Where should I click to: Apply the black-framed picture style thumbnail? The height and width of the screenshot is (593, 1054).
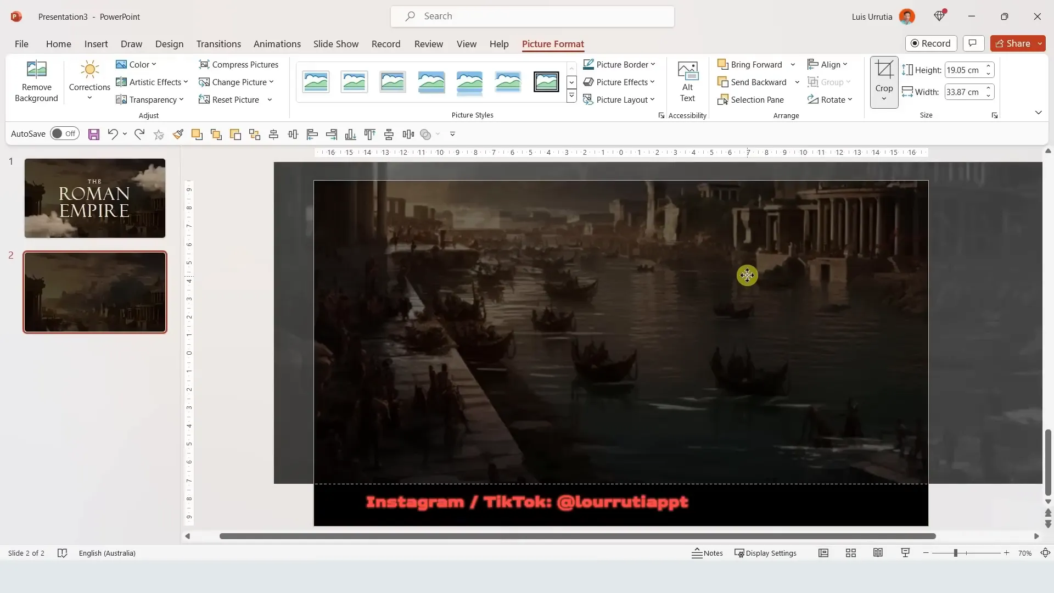pyautogui.click(x=546, y=82)
